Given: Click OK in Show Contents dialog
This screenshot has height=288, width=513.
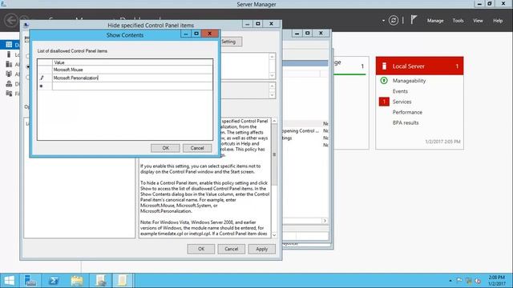Looking at the screenshot, I should click(x=165, y=148).
